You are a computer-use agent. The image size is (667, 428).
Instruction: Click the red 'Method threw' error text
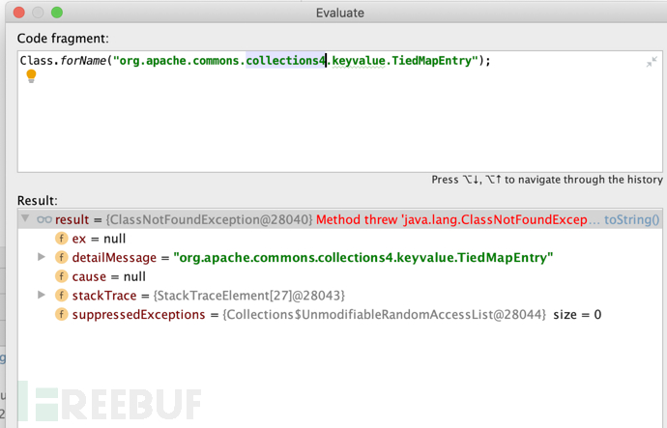[452, 219]
